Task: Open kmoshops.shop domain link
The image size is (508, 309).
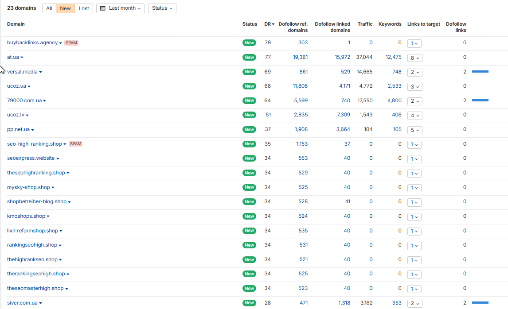Action: click(x=26, y=216)
